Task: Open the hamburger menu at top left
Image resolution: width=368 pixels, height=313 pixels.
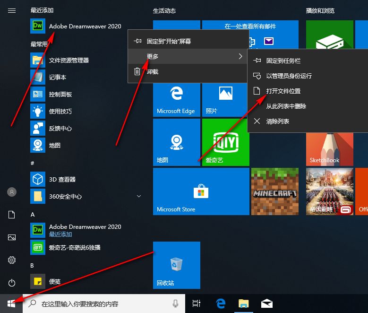Action: (x=12, y=10)
